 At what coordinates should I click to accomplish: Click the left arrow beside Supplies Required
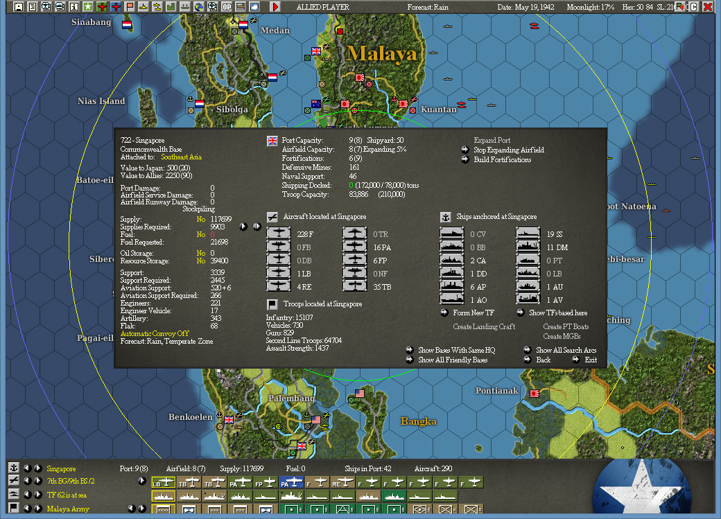[243, 227]
